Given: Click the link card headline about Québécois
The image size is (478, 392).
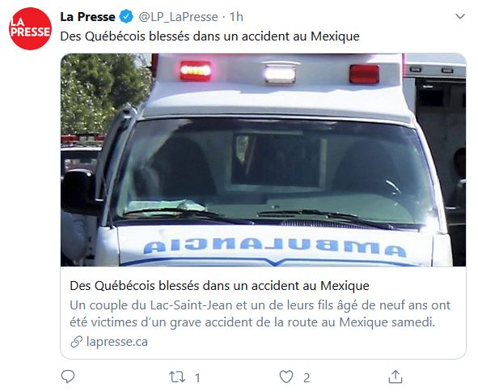Looking at the screenshot, I should [x=219, y=286].
